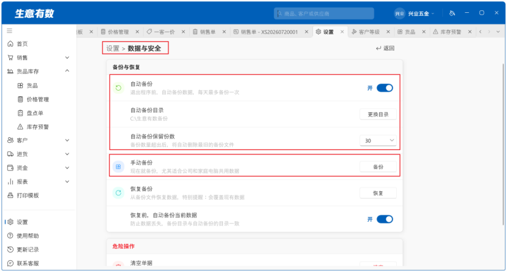Screen dimensions: 507x272
Task: Open 更新记录 history icon in sidebar
Action: [10, 249]
